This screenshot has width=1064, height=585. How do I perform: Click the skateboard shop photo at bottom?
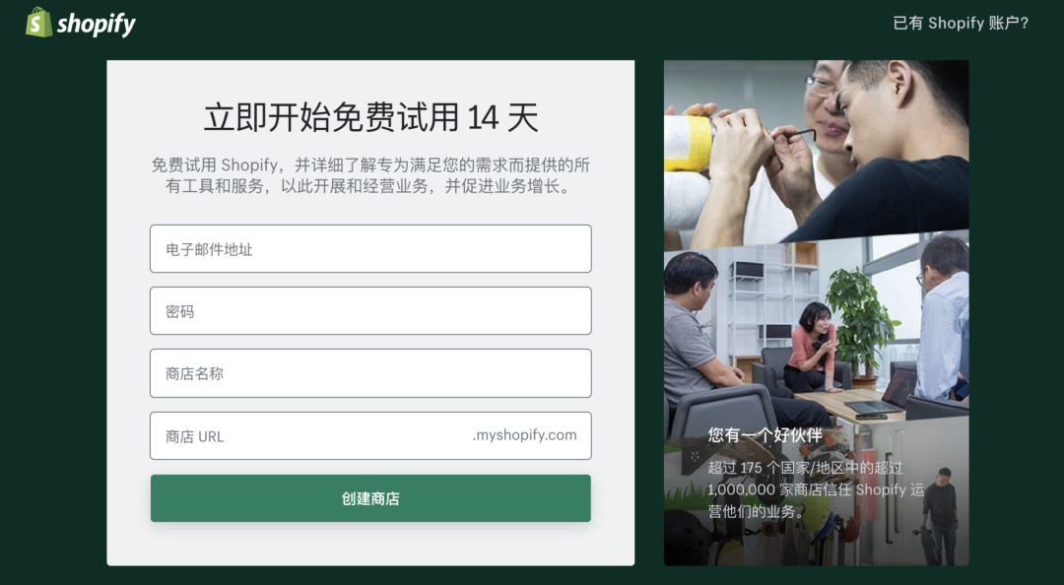(x=817, y=498)
